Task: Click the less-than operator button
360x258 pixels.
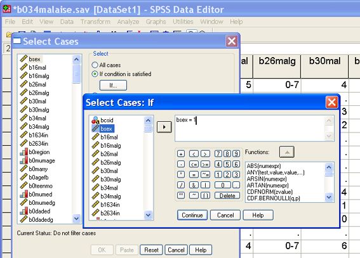Action: point(194,154)
